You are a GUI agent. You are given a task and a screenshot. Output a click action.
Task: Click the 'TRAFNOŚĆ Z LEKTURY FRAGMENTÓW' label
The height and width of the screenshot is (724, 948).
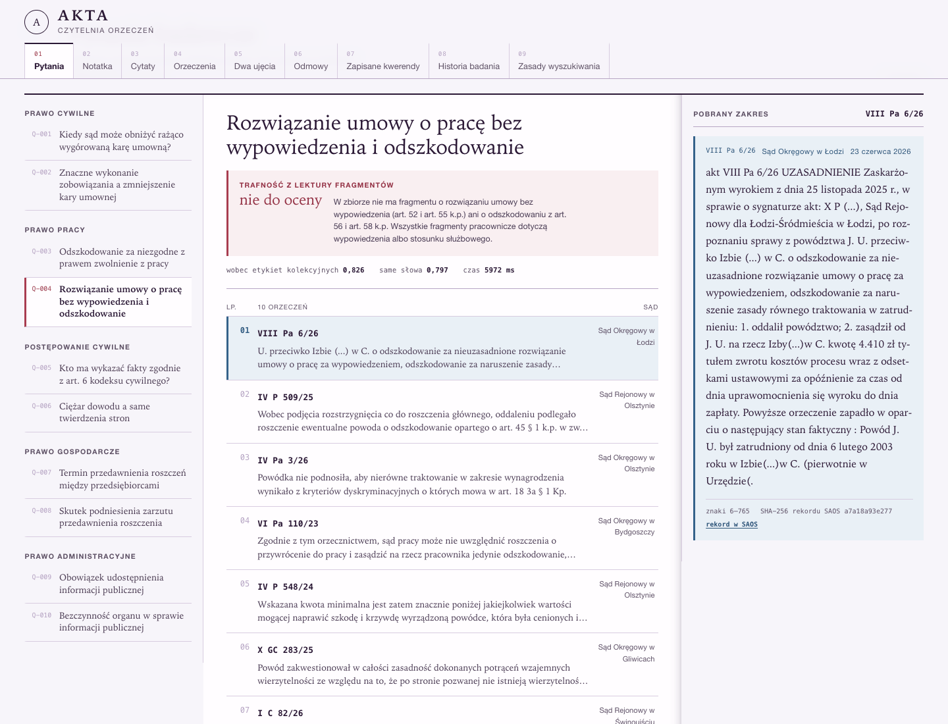tap(317, 185)
